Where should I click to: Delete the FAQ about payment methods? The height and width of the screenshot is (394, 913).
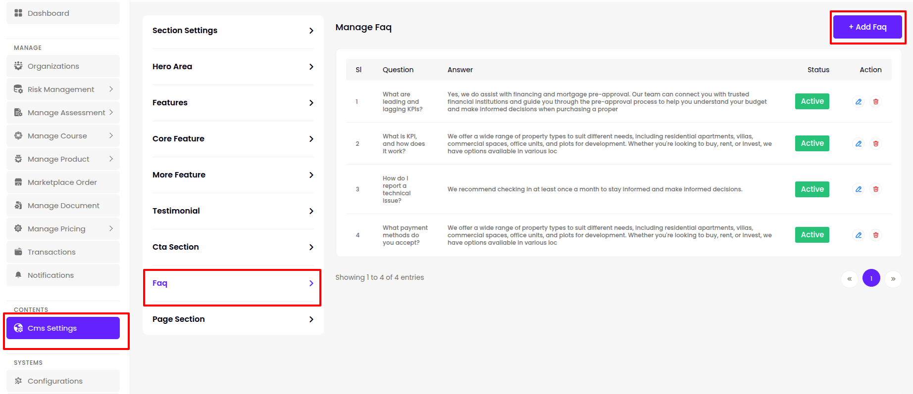[x=875, y=235]
